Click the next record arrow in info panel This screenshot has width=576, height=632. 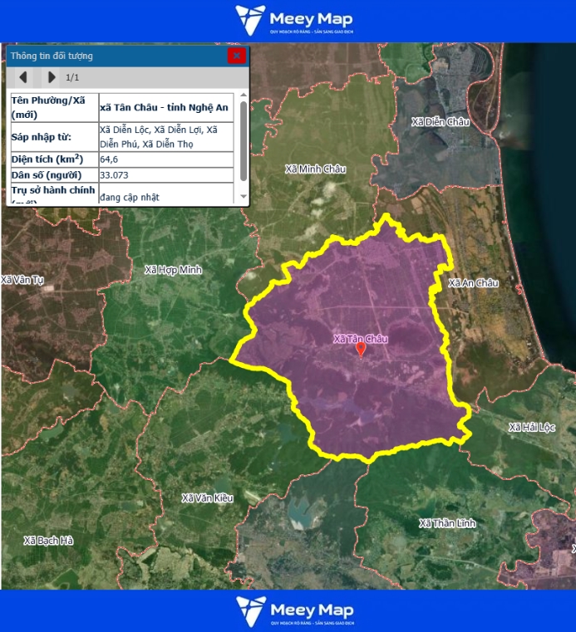[52, 77]
